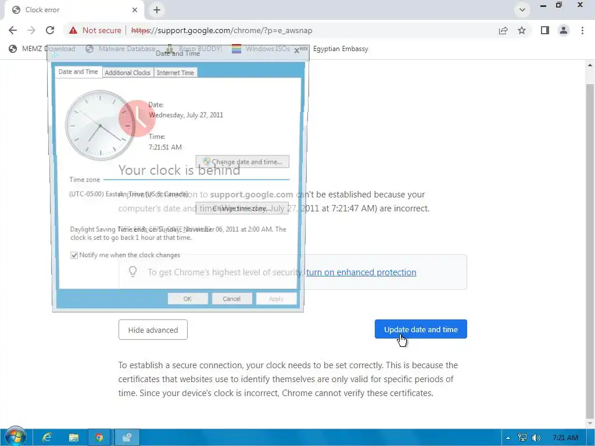Click the network tray icon
595x446 pixels.
[522, 438]
